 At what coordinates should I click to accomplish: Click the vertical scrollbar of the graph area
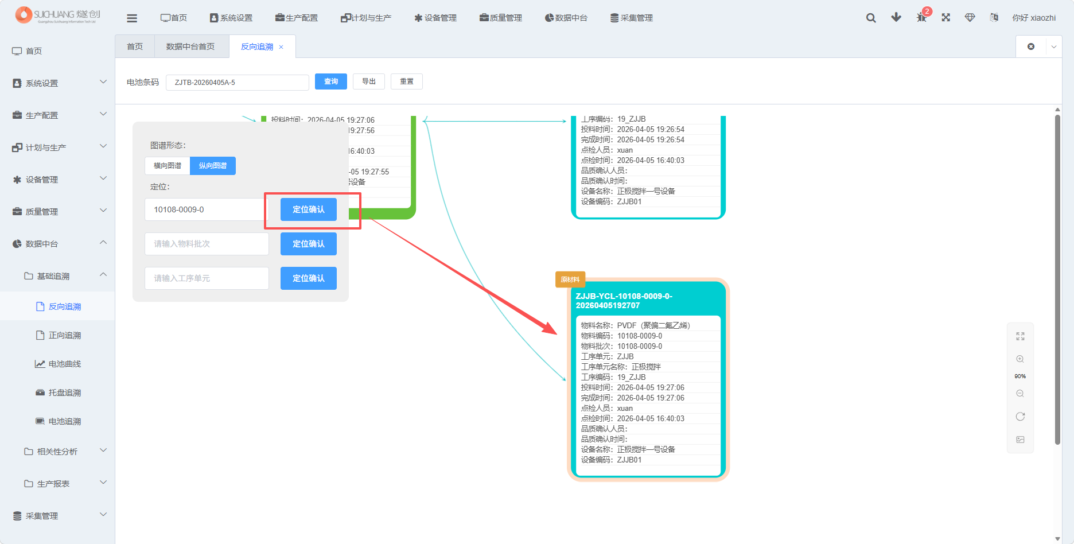[x=1057, y=279]
